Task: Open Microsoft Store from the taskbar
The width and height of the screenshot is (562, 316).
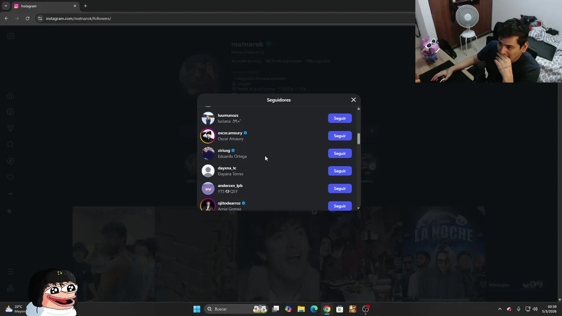Action: 339,309
